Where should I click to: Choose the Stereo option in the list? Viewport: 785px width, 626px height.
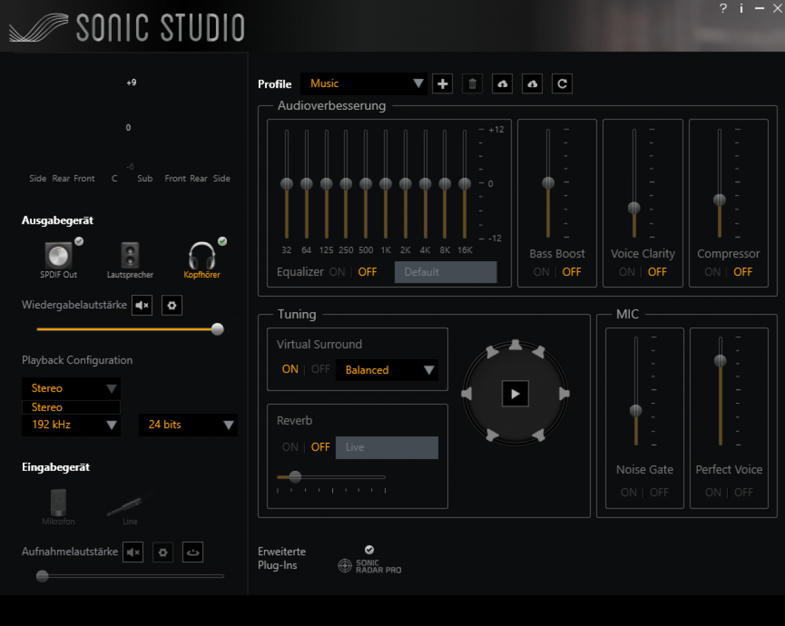[71, 408]
